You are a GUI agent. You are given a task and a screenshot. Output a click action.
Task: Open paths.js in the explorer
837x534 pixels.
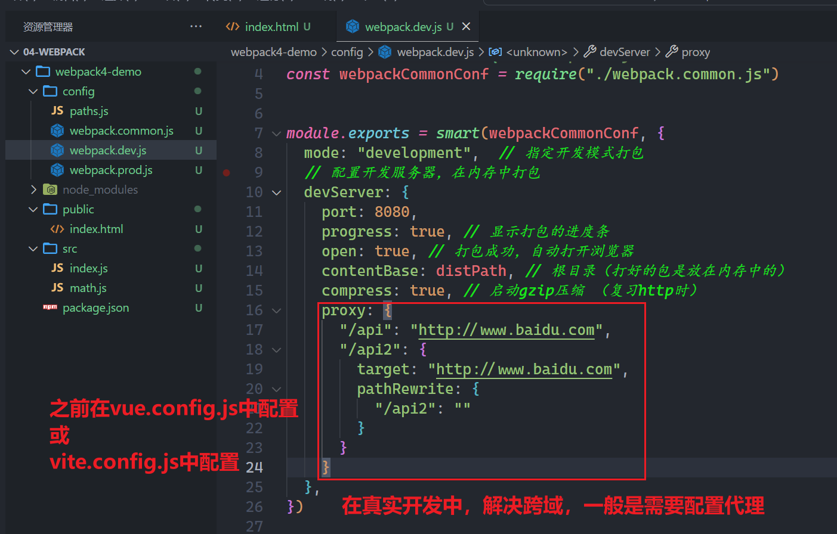click(x=89, y=111)
